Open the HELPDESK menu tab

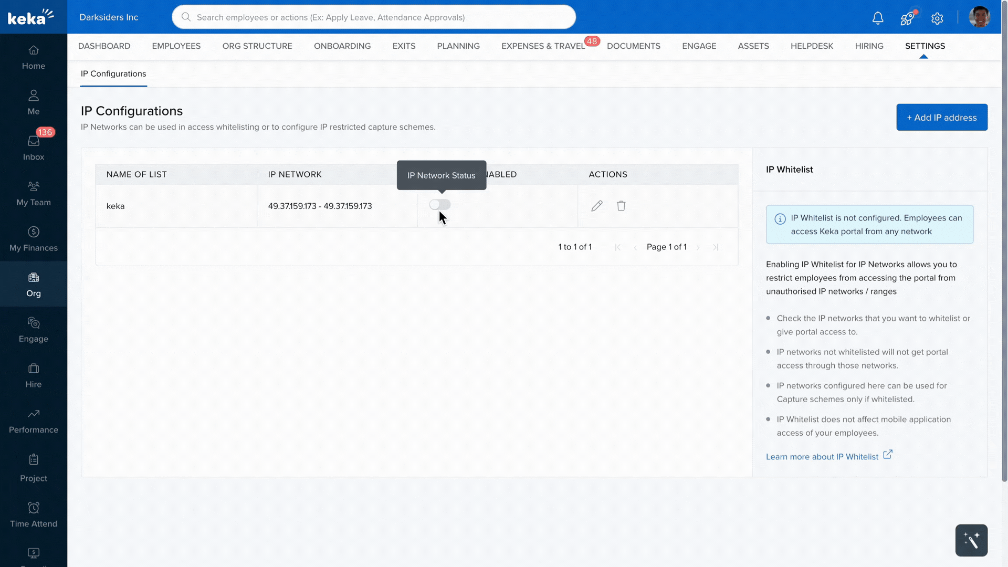[x=812, y=46]
